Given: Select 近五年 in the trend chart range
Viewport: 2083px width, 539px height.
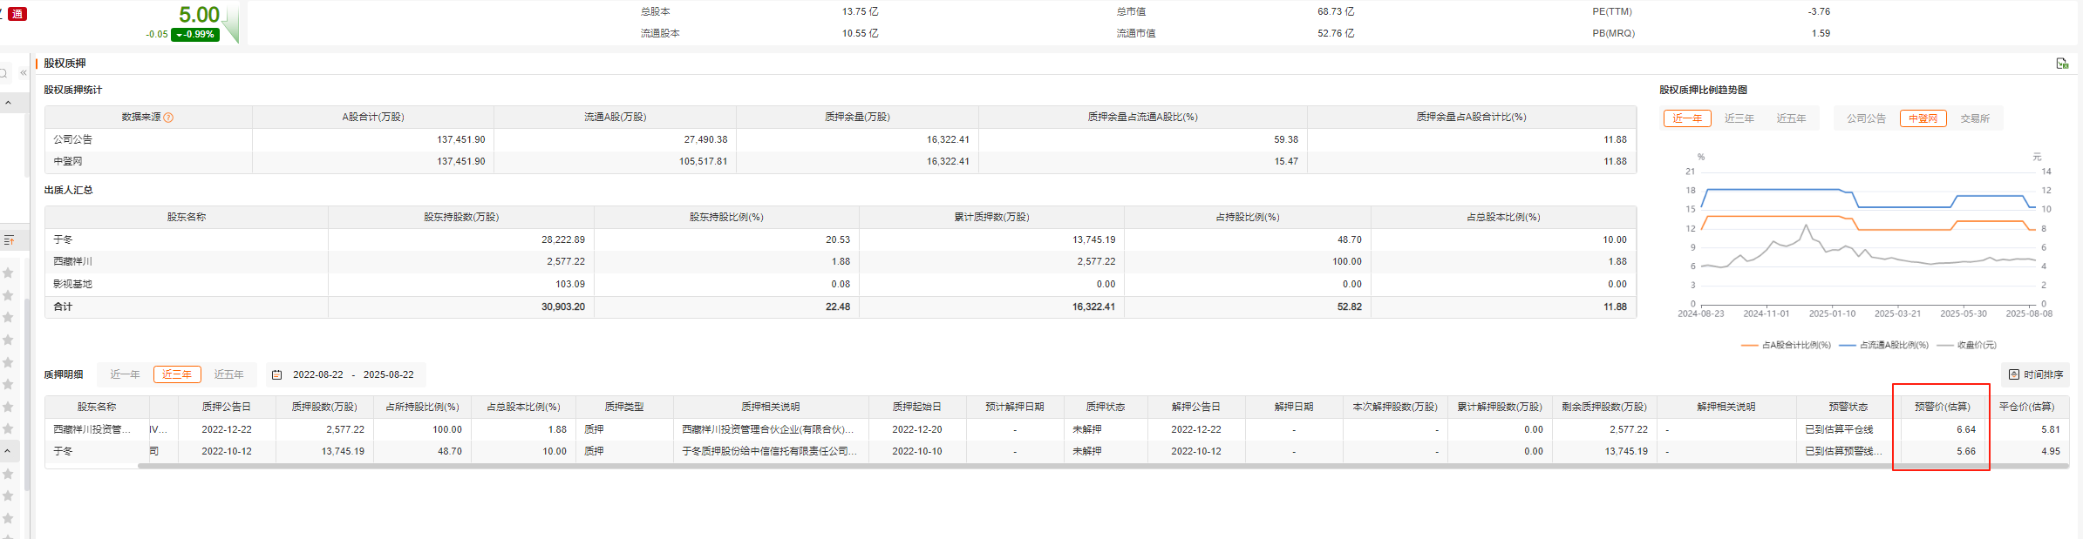Looking at the screenshot, I should (1791, 118).
